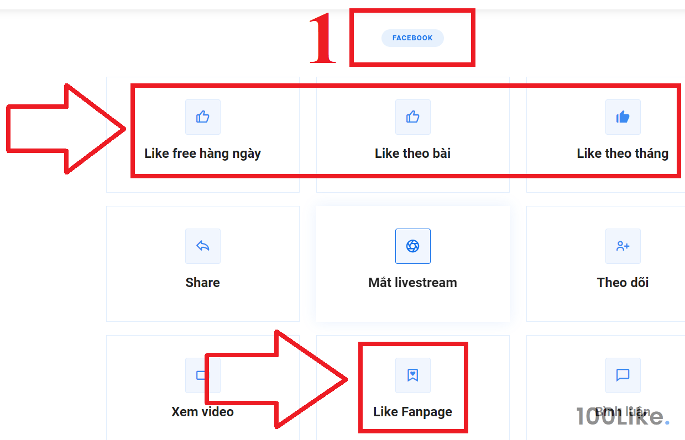Choose the "Xem video" text label
Image resolution: width=685 pixels, height=440 pixels.
pos(202,412)
